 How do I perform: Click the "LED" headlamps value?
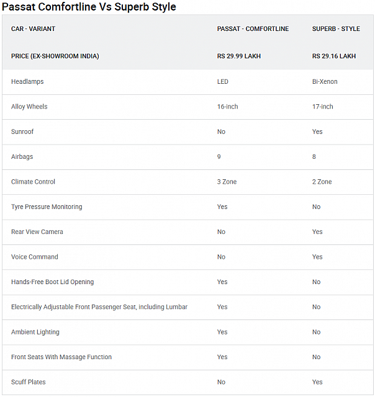(x=223, y=82)
